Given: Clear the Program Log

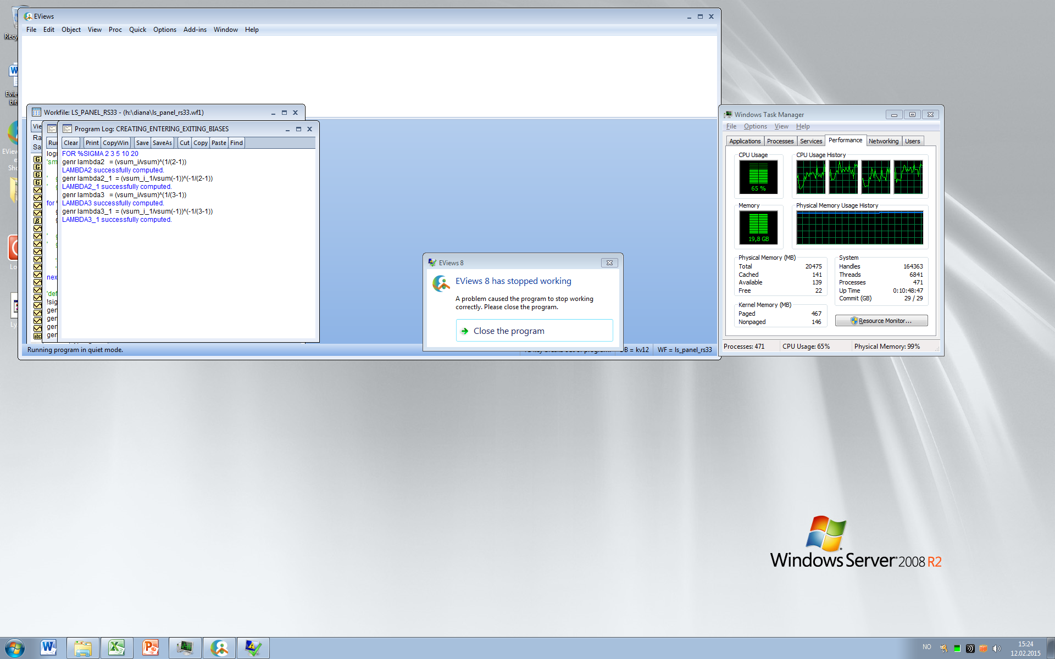Looking at the screenshot, I should click(71, 143).
